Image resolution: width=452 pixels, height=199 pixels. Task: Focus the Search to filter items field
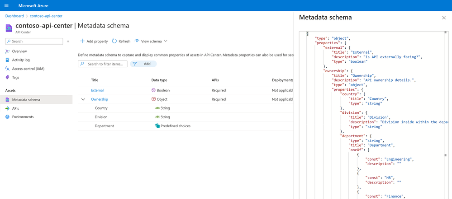[103, 64]
